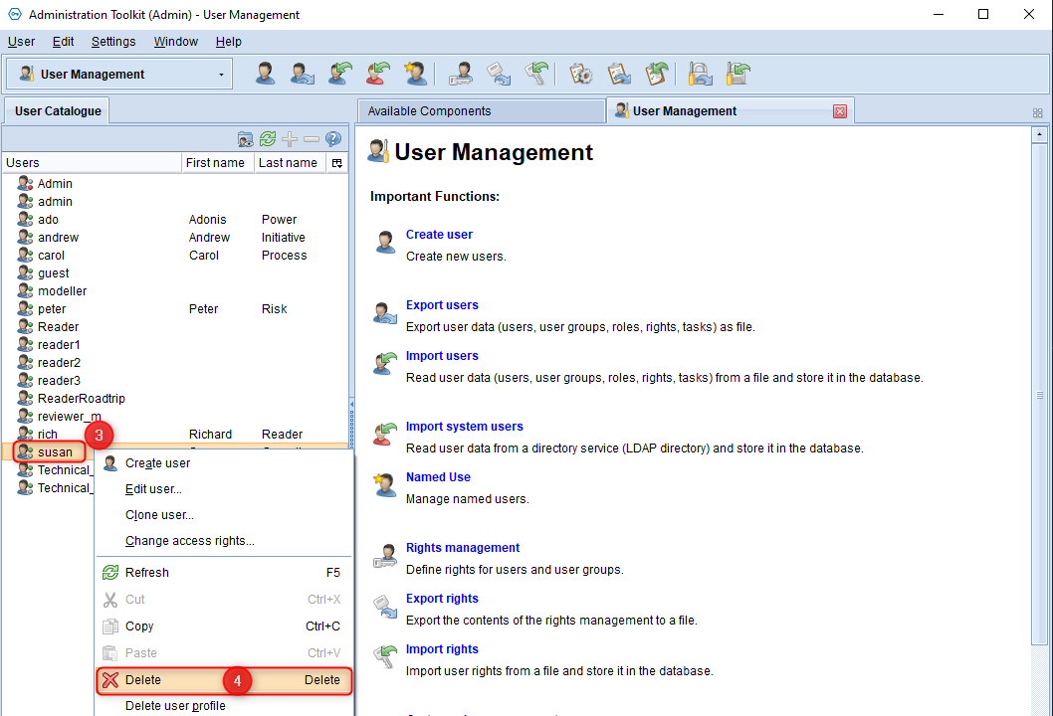Click the Rights management key icon in toolbar

[x=462, y=74]
